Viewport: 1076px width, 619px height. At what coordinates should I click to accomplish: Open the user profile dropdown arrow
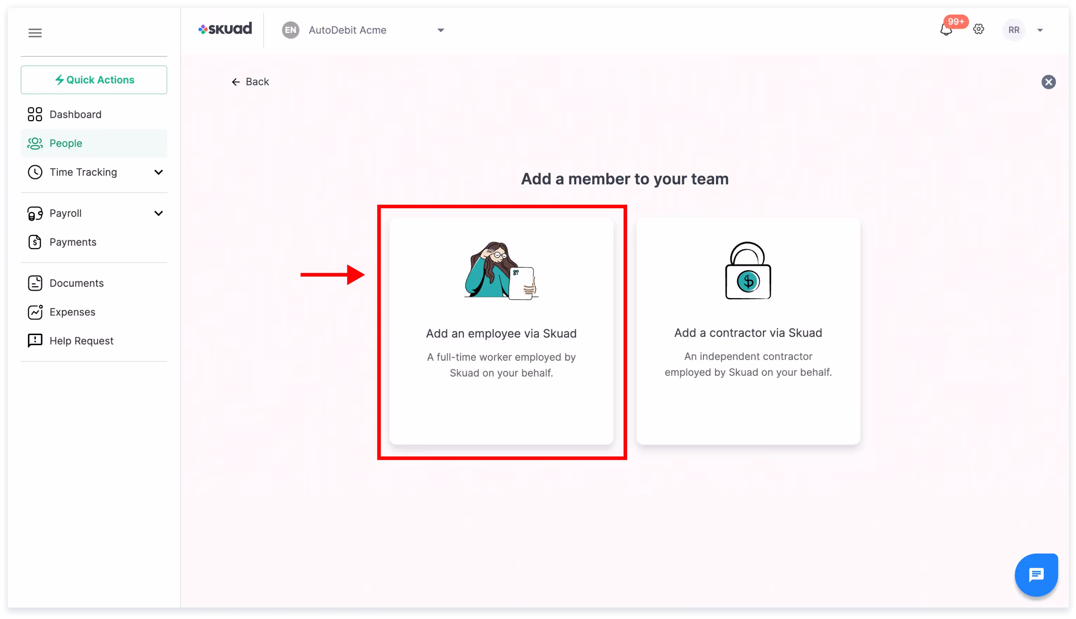(x=1040, y=30)
